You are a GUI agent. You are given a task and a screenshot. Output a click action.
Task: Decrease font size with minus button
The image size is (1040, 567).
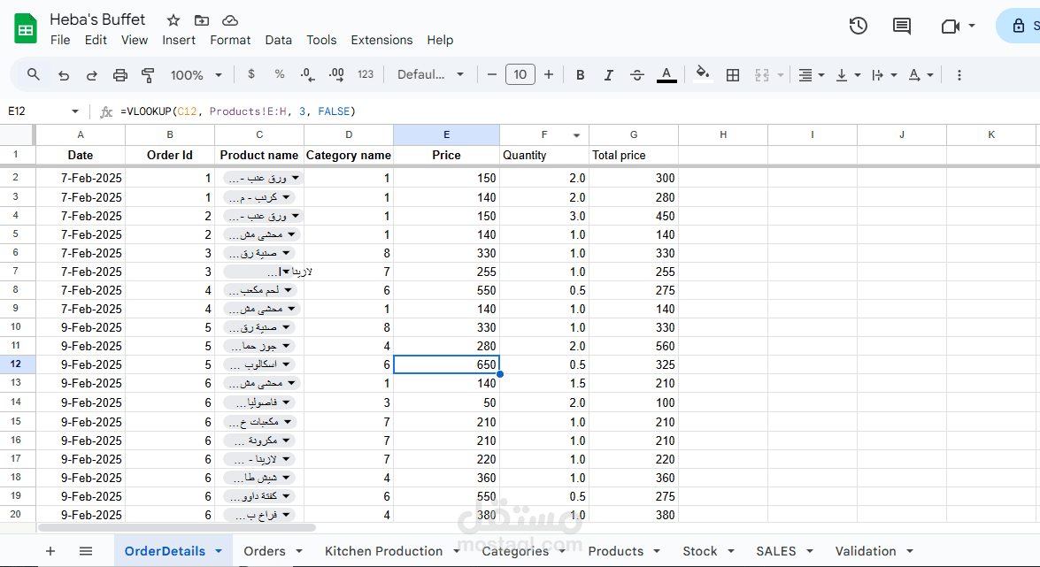(491, 75)
